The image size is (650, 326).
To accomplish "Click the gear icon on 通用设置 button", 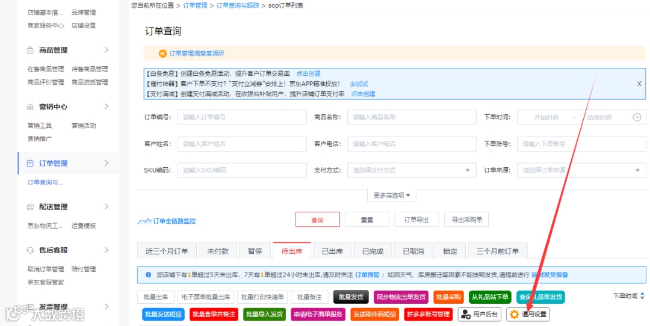I will [x=515, y=315].
